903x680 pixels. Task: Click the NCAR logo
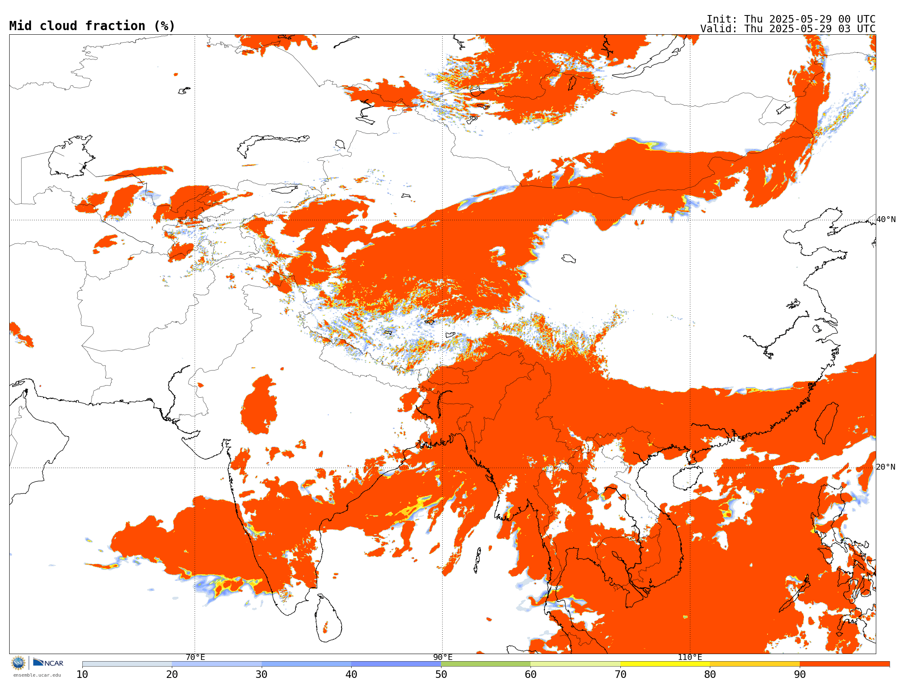click(48, 662)
